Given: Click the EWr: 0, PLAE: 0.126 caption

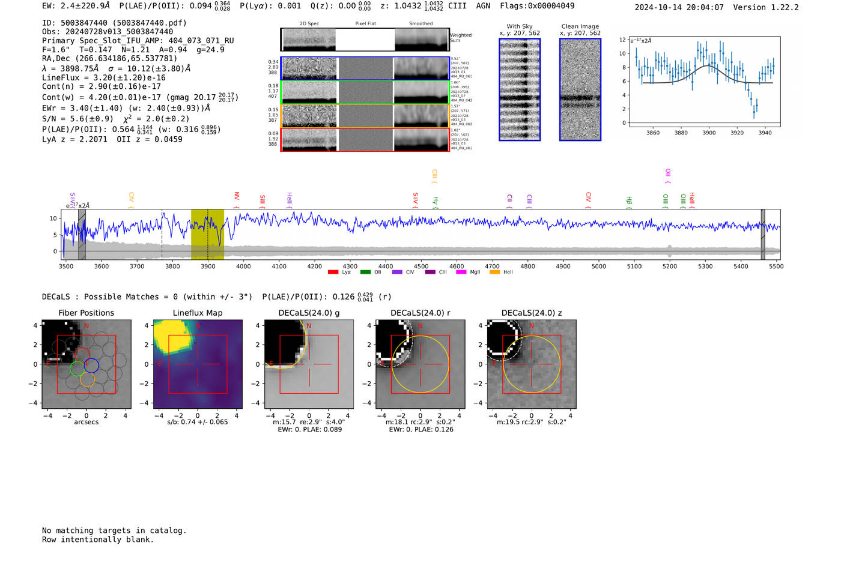Looking at the screenshot, I should pyautogui.click(x=421, y=430).
